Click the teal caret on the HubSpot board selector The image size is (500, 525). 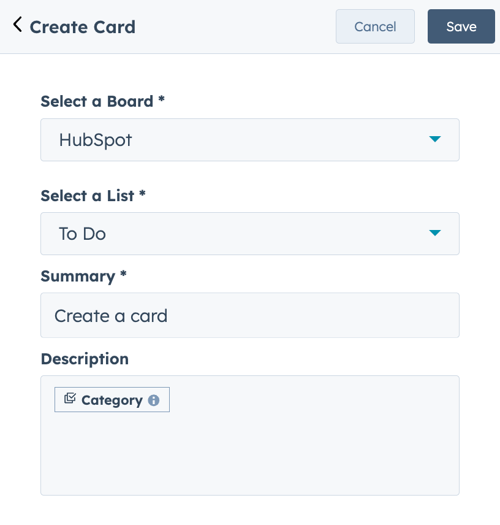(x=435, y=139)
